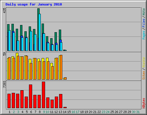Click the cyan Pages bar for day 6

click(x=31, y=41)
